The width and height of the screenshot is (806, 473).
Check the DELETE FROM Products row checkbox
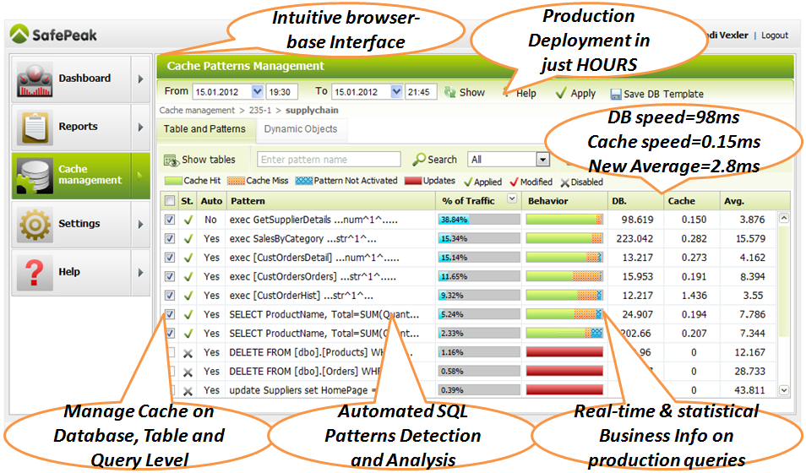(171, 353)
